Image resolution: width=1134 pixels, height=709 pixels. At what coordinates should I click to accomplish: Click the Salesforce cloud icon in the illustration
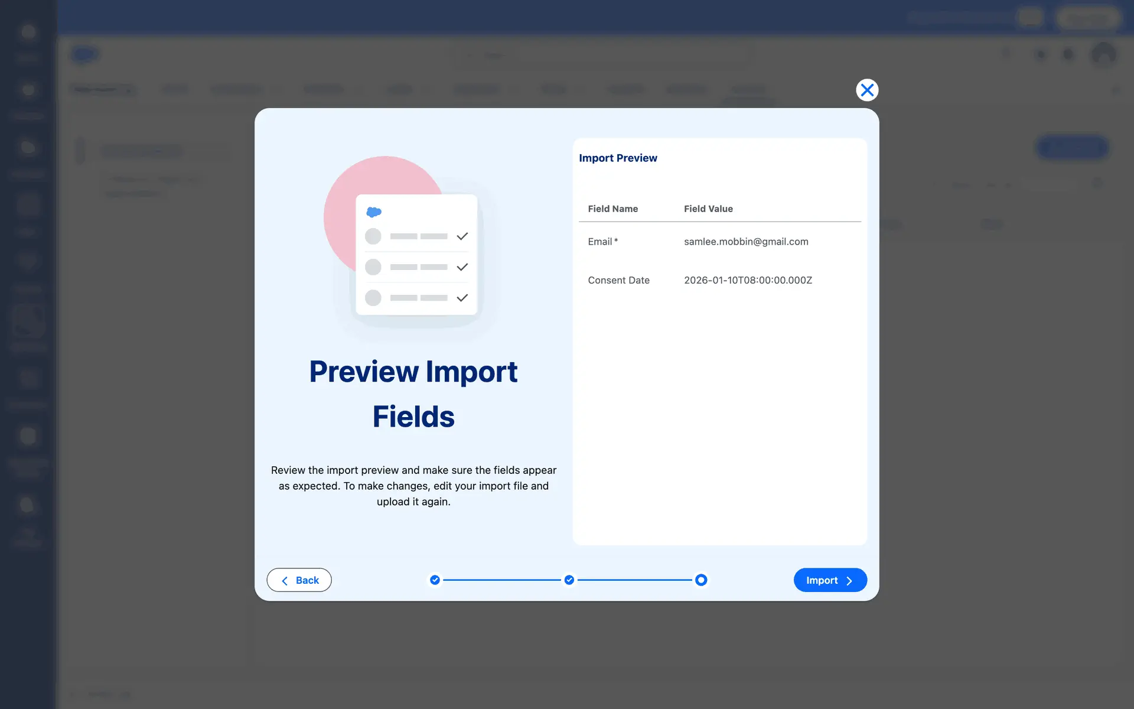point(374,212)
